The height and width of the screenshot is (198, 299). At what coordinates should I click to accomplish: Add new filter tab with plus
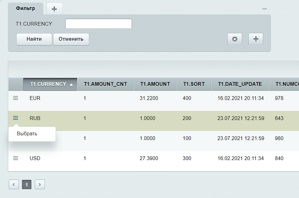point(55,9)
